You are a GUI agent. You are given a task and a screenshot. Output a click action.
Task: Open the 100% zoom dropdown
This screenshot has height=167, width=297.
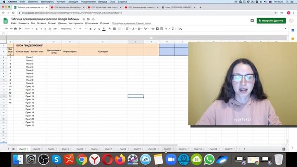click(29, 29)
